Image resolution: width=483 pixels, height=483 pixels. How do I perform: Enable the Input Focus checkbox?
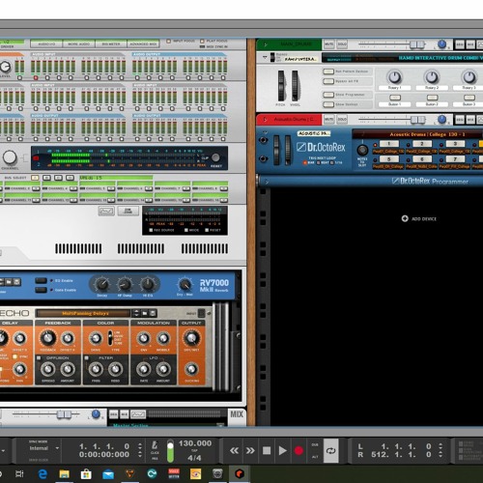[168, 42]
